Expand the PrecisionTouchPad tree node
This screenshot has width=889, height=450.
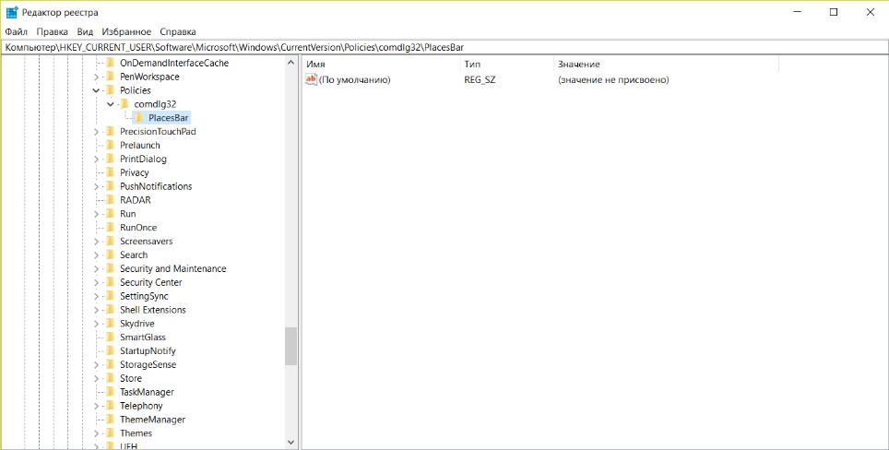[x=96, y=132]
